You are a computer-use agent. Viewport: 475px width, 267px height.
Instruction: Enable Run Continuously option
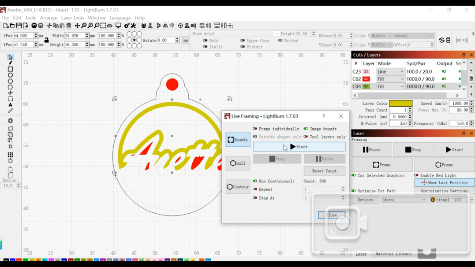(255, 181)
